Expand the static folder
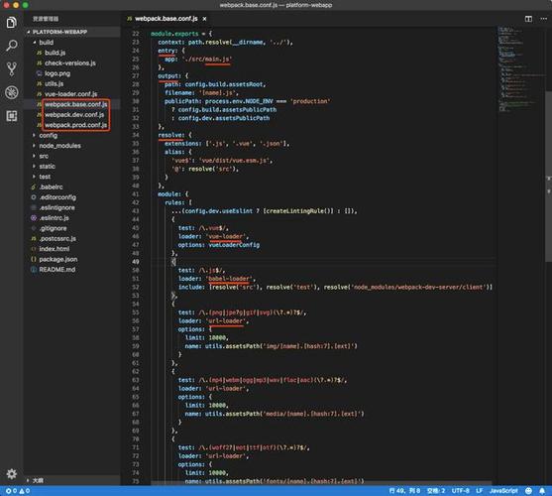Viewport: 552px width, 496px height. (x=72, y=167)
